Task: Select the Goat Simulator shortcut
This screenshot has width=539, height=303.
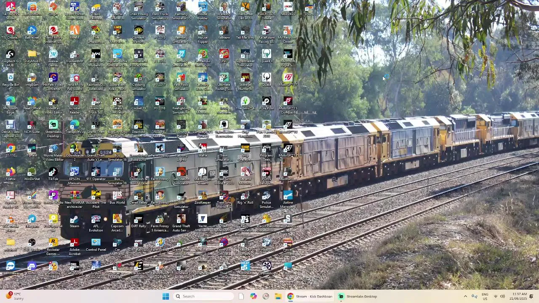Action: pyautogui.click(x=181, y=199)
